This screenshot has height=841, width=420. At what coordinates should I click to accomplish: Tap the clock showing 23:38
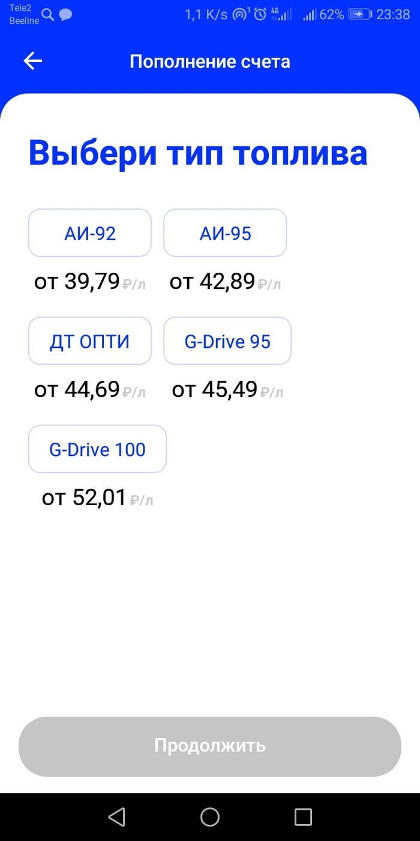(393, 14)
